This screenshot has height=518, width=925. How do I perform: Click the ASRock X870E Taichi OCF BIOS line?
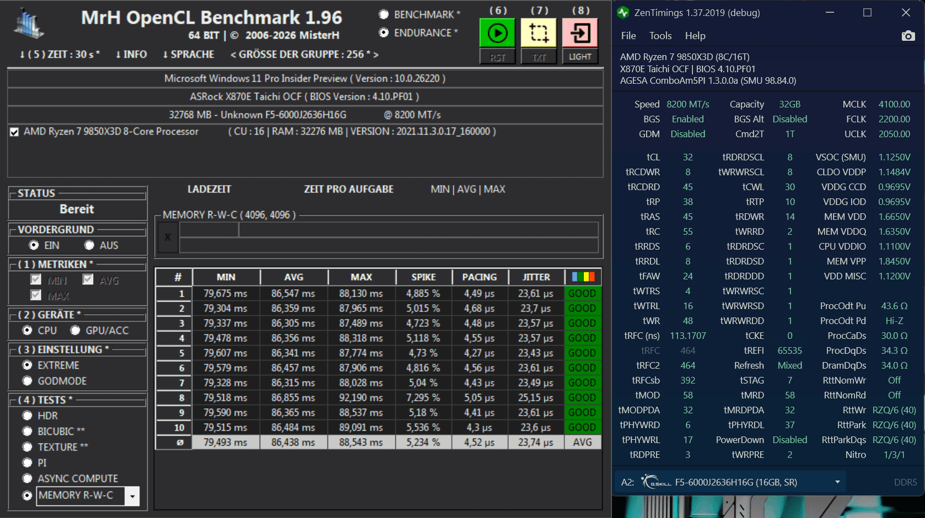point(305,96)
